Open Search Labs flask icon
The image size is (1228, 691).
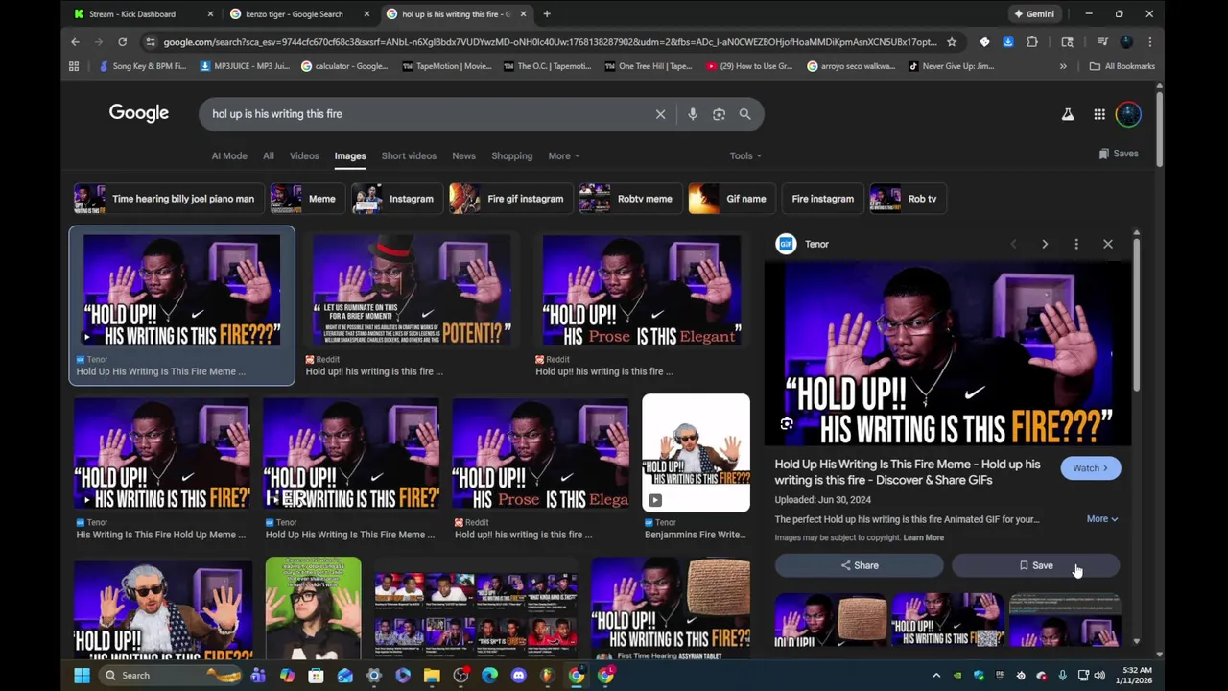pos(1068,114)
